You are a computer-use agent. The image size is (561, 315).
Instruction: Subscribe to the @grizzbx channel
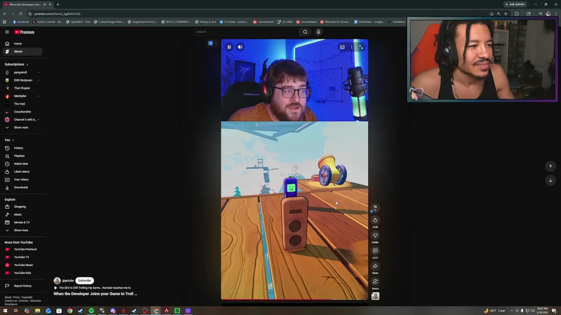coord(85,280)
